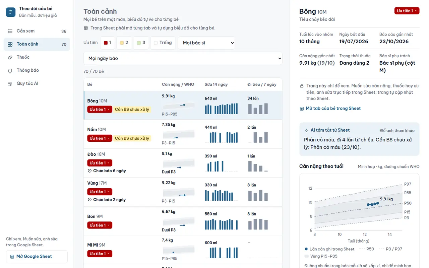Click the 9,91 kg point label on chart
The width and height of the screenshot is (429, 268).
click(x=386, y=199)
